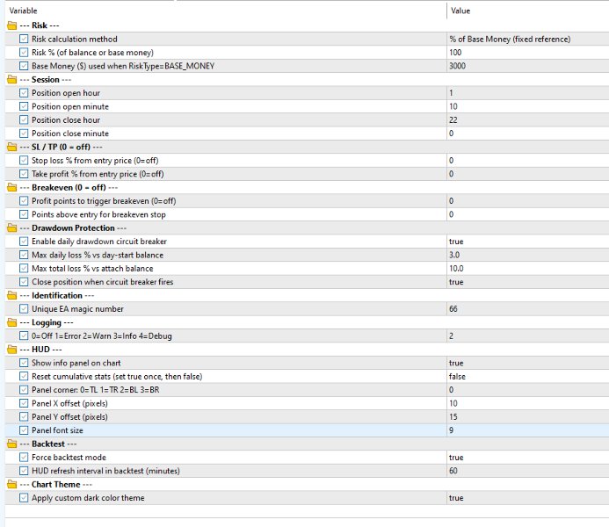Click the Chart Theme folder icon

[x=11, y=484]
